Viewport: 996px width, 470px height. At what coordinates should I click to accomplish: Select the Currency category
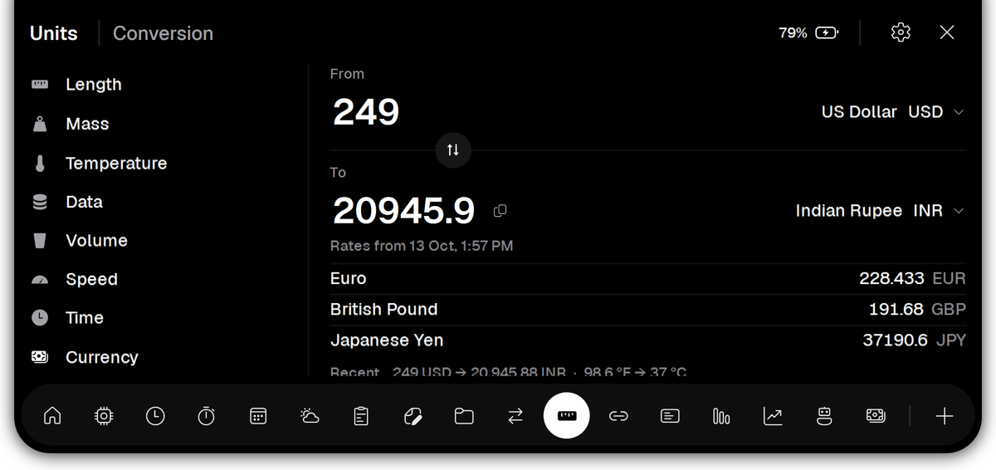pos(84,357)
